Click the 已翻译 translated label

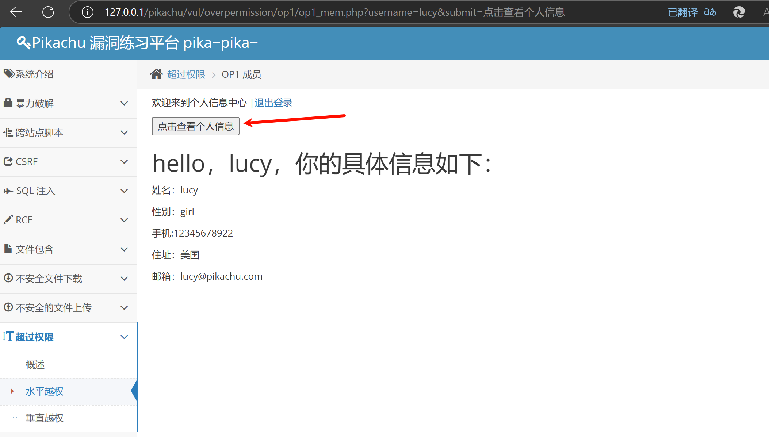click(x=683, y=12)
